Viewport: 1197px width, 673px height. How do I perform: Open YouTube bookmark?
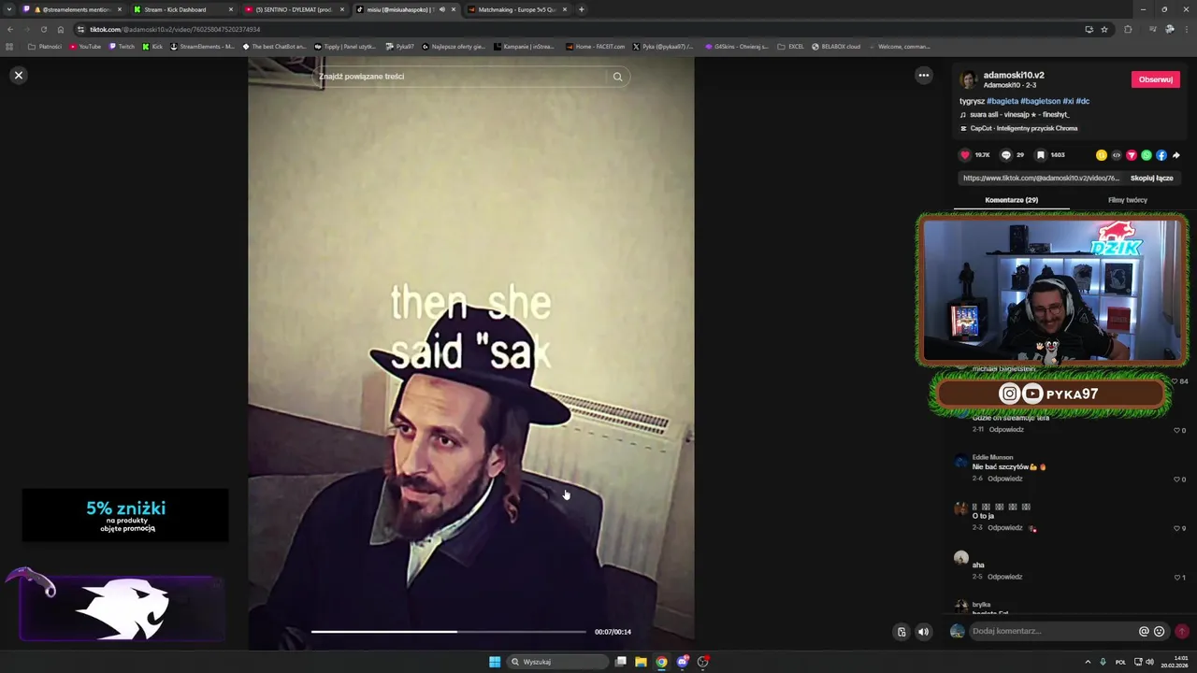[x=85, y=46]
